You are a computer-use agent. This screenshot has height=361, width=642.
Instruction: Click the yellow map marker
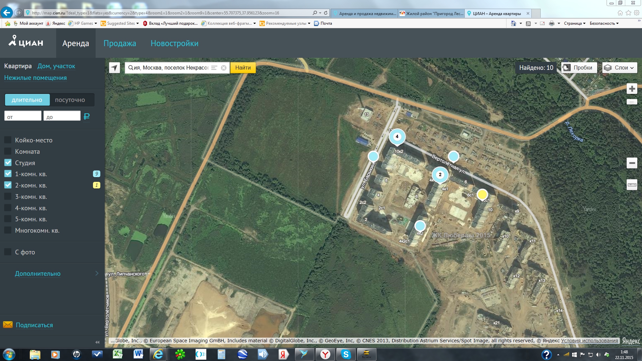(482, 194)
